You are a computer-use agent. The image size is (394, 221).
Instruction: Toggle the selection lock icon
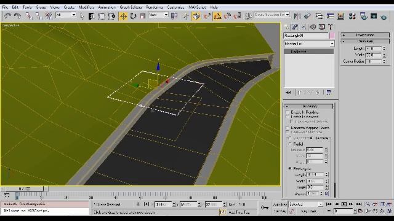pos(138,204)
